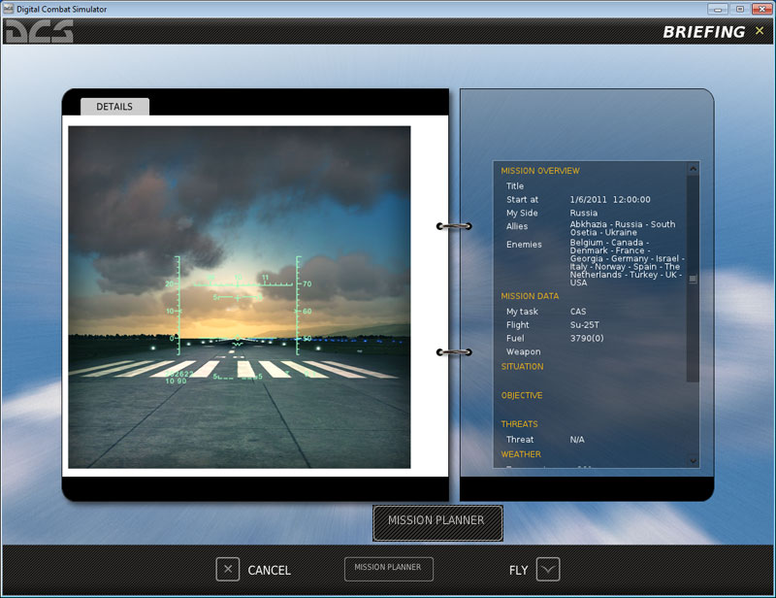Screen dimensions: 776x598
Task: Close the briefing with the yellow X
Action: click(x=760, y=31)
